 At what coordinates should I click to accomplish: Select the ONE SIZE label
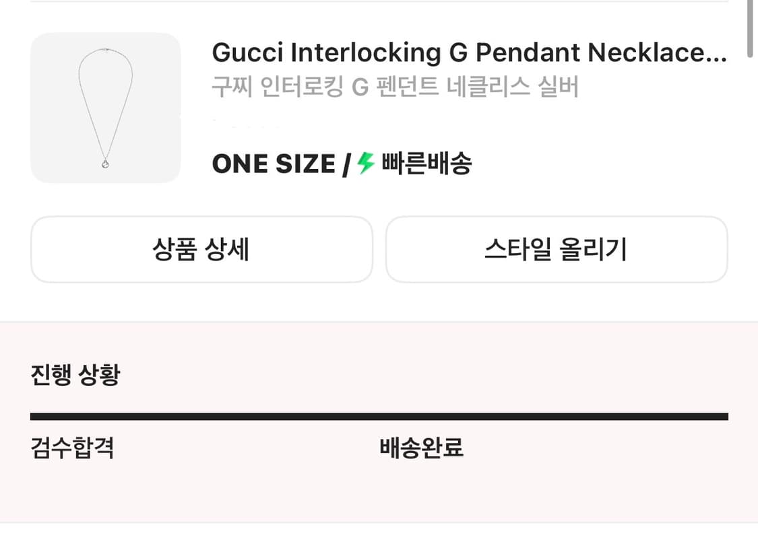click(x=274, y=164)
